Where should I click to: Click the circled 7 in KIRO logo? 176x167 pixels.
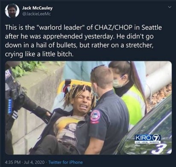click(156, 138)
